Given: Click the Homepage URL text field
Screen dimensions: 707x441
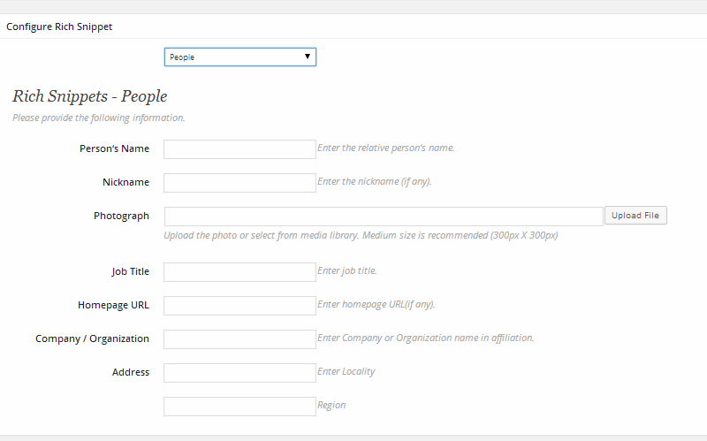Looking at the screenshot, I should pos(239,306).
